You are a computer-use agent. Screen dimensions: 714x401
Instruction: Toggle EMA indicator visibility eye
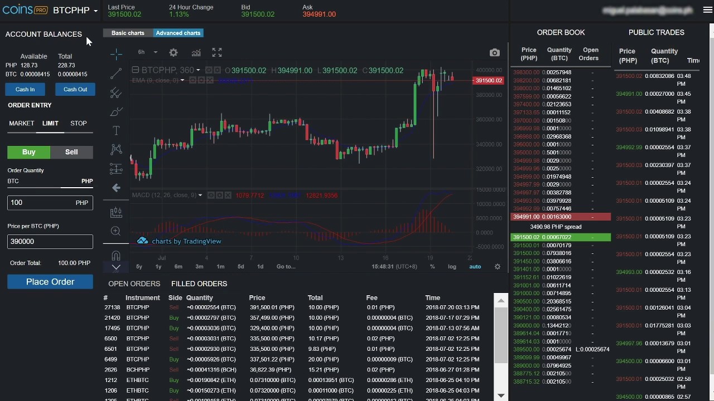[x=193, y=80]
